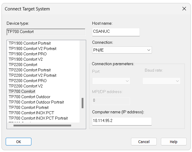
Task: Cancel the connection dialog
Action: [x=144, y=142]
